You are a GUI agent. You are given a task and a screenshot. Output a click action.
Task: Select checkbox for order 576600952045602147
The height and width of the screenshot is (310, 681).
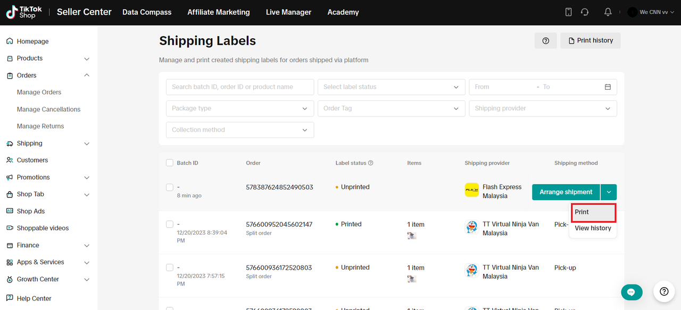(x=170, y=225)
